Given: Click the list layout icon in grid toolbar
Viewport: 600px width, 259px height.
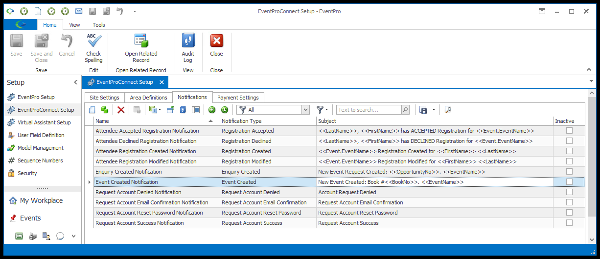Looking at the screenshot, I should point(196,110).
